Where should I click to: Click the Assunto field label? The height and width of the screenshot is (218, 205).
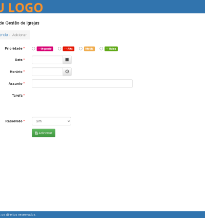pyautogui.click(x=15, y=84)
